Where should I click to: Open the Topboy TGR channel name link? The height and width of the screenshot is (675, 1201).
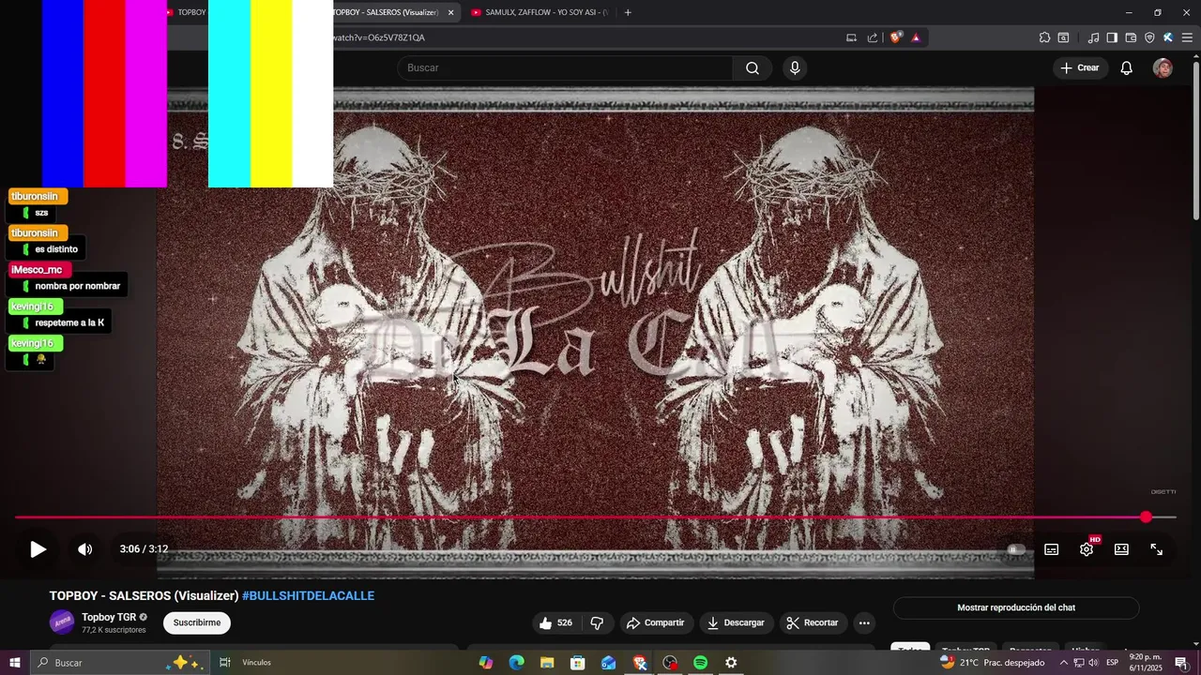pos(109,617)
